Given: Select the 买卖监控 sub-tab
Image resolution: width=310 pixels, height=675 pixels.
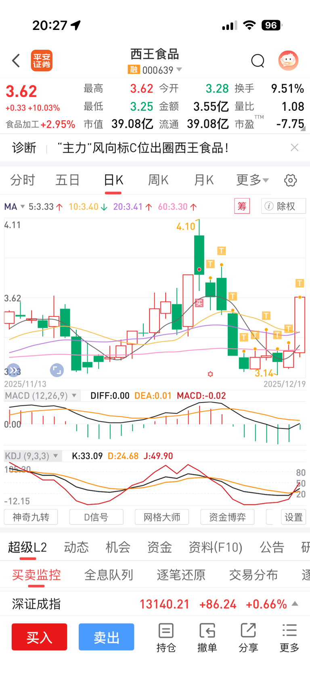Looking at the screenshot, I should (36, 575).
